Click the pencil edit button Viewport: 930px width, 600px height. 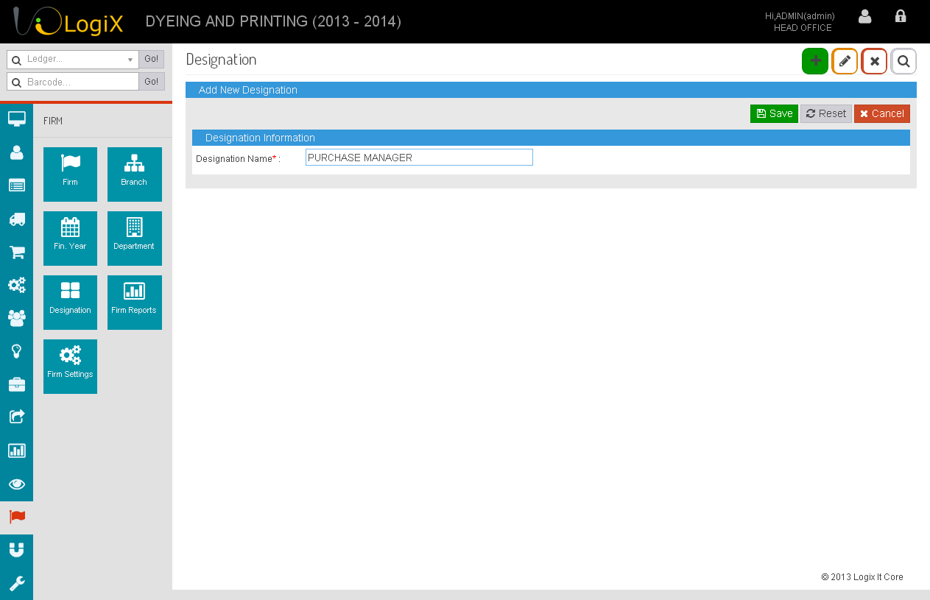(x=845, y=62)
